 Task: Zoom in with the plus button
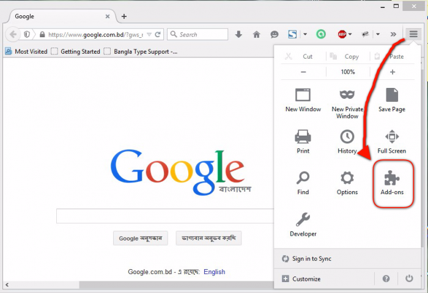click(393, 72)
